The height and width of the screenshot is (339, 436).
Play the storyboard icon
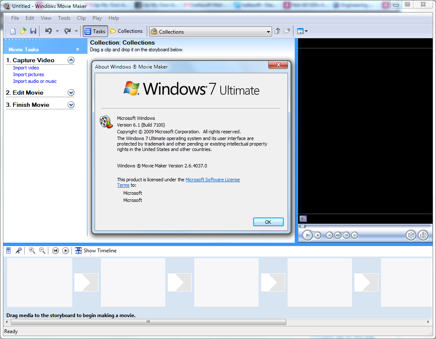[x=65, y=251]
